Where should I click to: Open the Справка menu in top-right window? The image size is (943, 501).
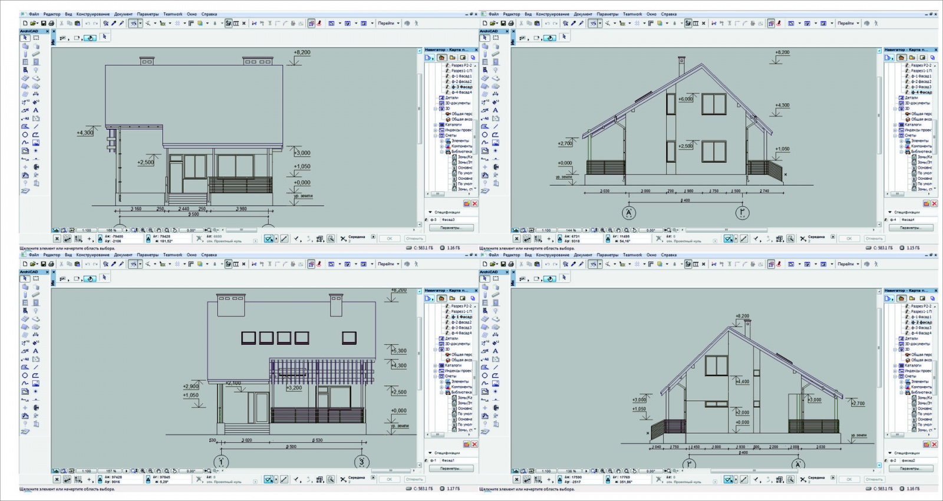tap(669, 14)
